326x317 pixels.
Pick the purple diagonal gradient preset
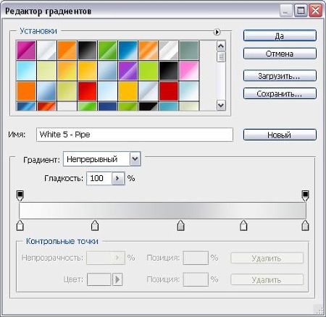(x=128, y=70)
